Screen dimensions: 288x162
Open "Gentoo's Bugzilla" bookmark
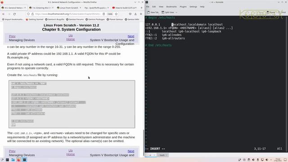click(54, 19)
